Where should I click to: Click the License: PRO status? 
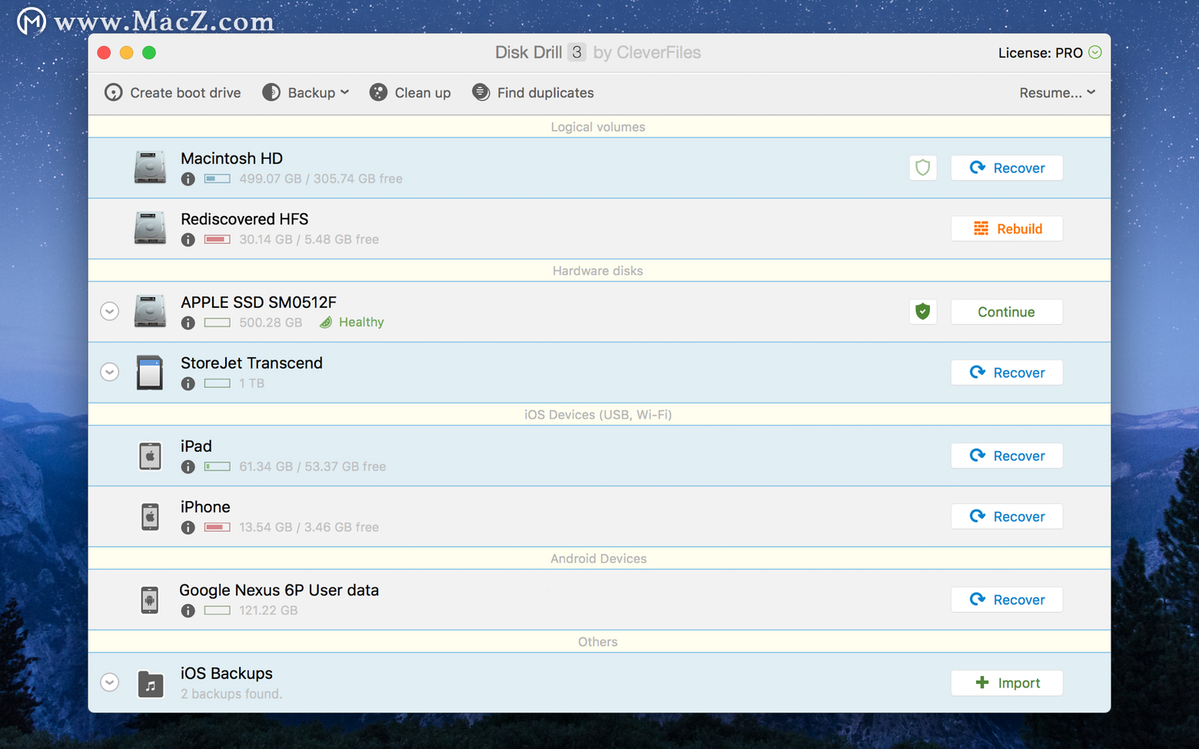point(1050,53)
